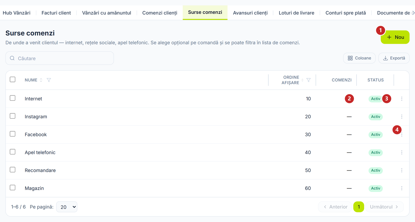
Task: Sort by the ORDINE AFIȘARE column arrows
Action: tap(302, 80)
